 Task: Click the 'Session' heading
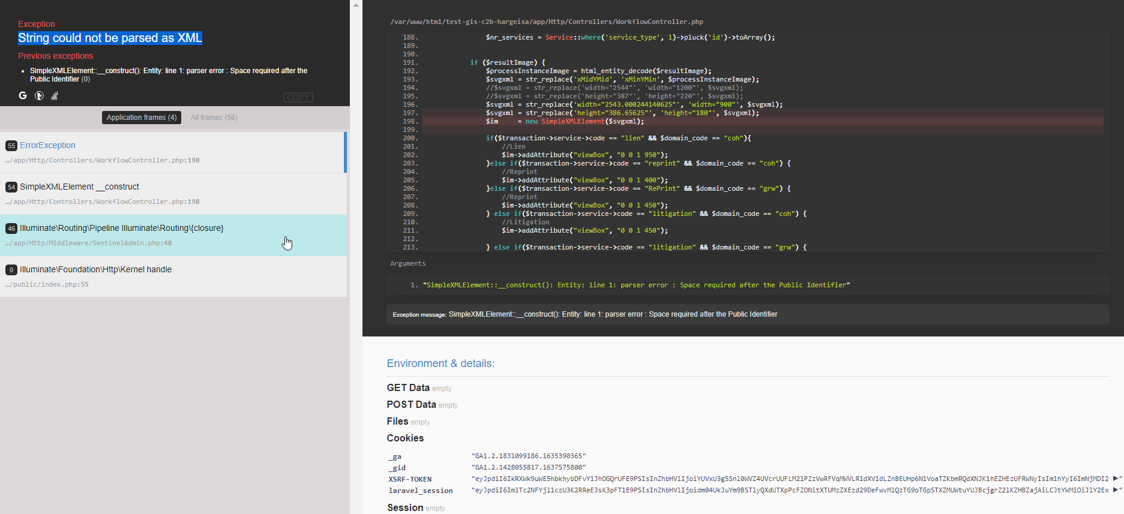[x=405, y=507]
